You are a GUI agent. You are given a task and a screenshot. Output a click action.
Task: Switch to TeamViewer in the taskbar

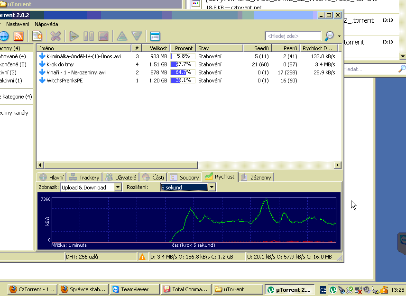coord(135,289)
